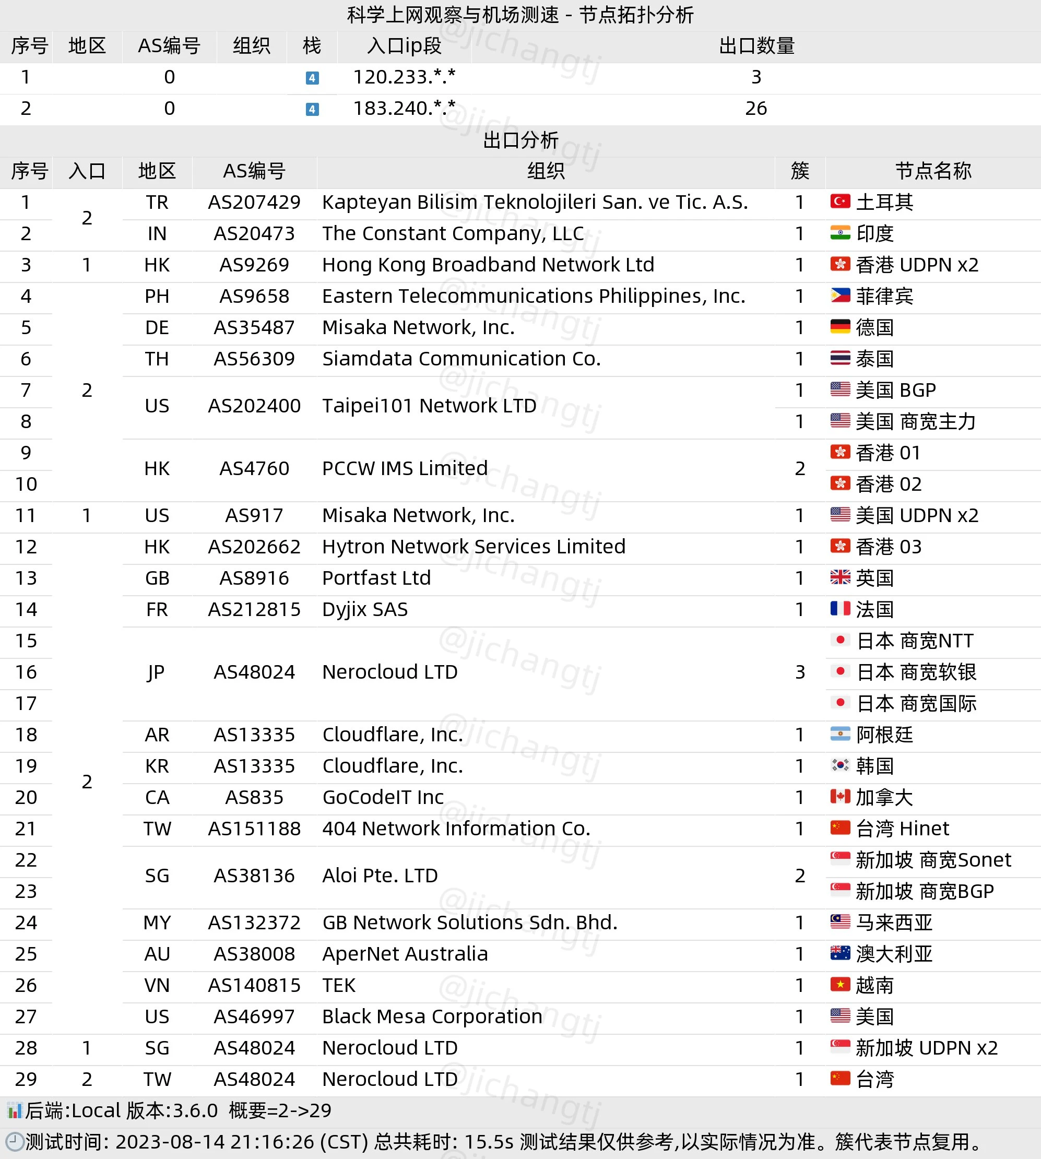
Task: Click PCCW IMS Limited organization
Action: 405,468
